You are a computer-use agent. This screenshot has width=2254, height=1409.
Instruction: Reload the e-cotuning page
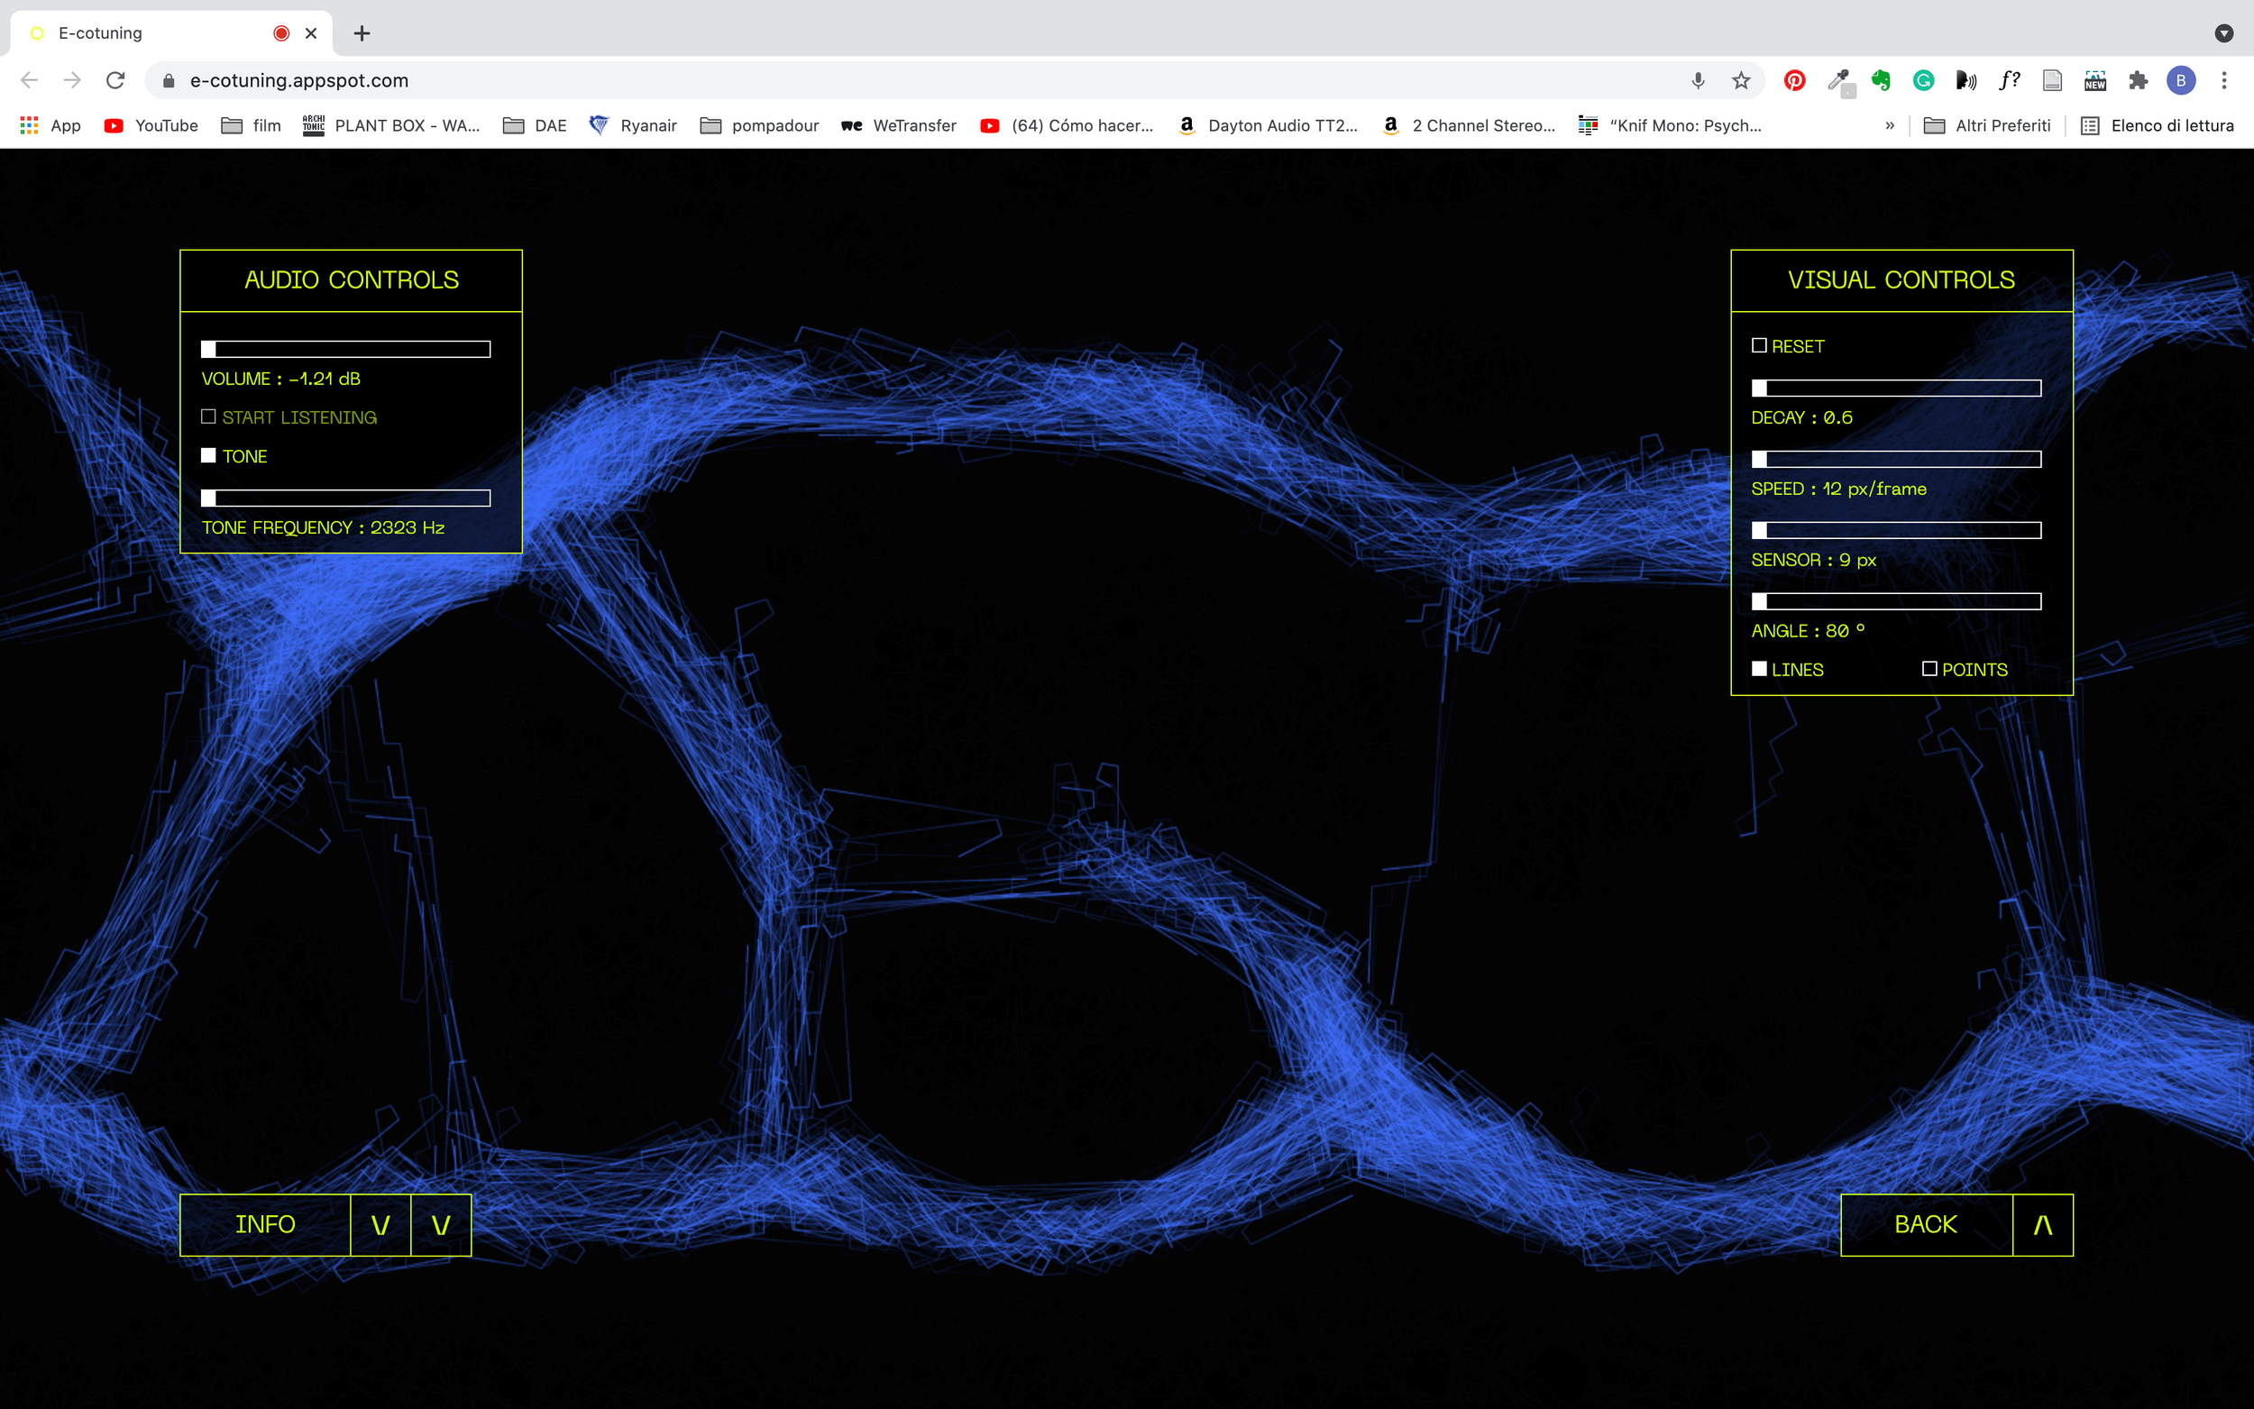point(115,81)
